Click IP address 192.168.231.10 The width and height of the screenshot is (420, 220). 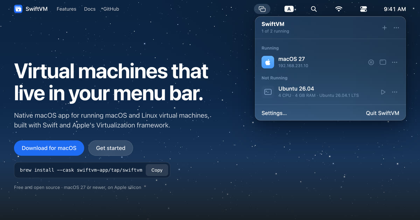pyautogui.click(x=293, y=66)
